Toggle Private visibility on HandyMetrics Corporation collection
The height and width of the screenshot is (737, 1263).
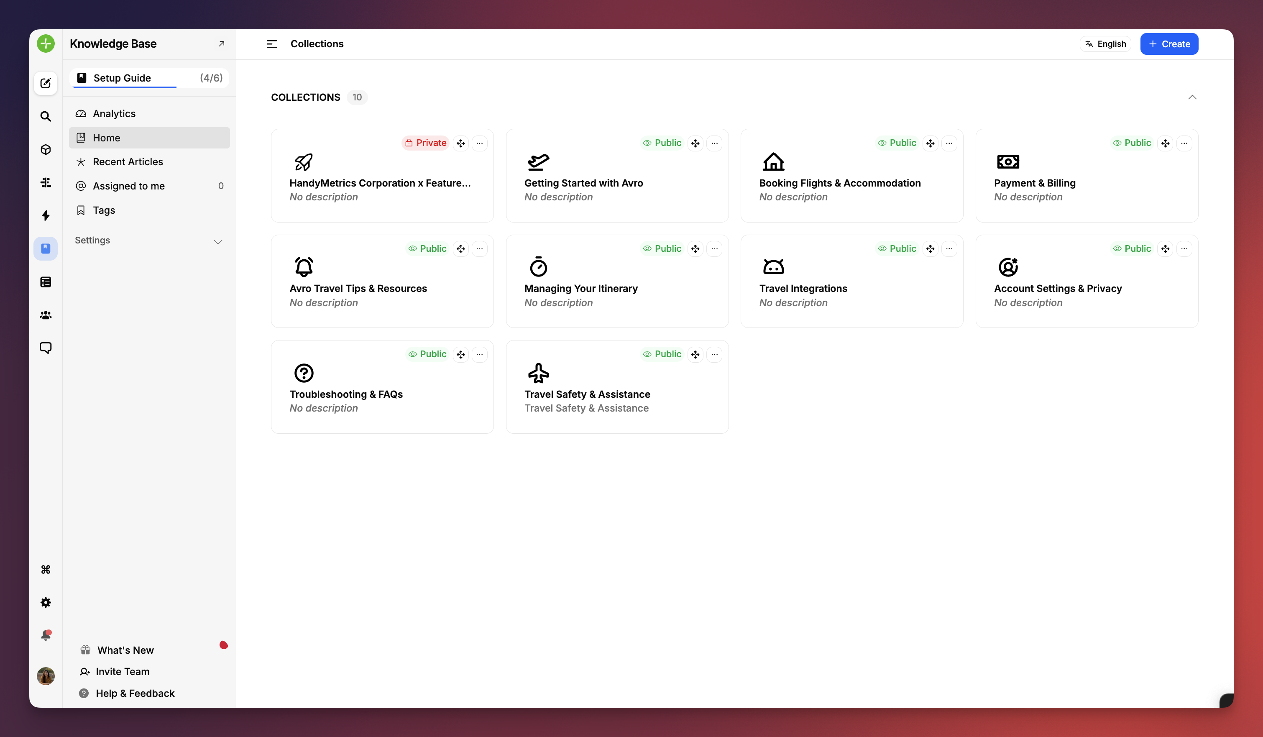[x=425, y=142]
